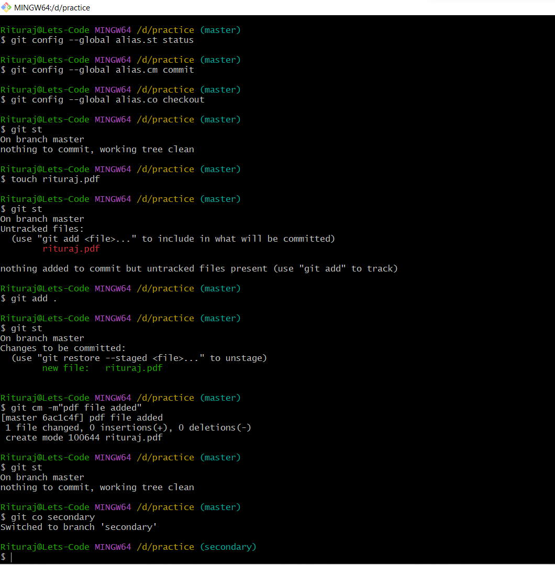Click the '(secondary)' branch name in prompt
The height and width of the screenshot is (565, 555).
[228, 547]
